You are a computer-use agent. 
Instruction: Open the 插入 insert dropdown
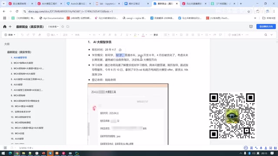point(53,35)
